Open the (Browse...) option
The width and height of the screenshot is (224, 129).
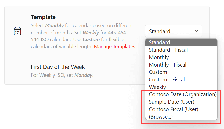pyautogui.click(x=181, y=117)
